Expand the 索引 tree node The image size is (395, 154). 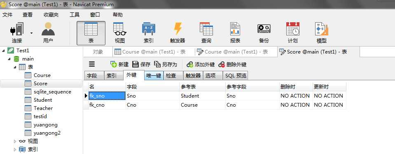(15, 150)
